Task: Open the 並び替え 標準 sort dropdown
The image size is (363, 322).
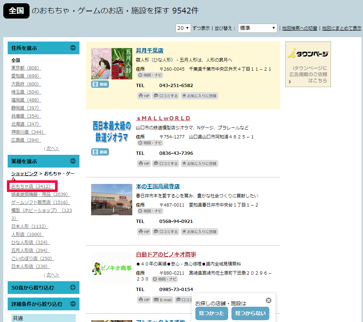Action: (x=258, y=28)
